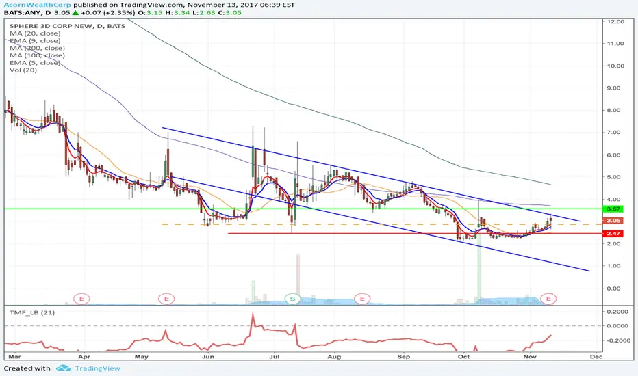This screenshot has width=638, height=376.
Task: Click the 12.00 price axis label
Action: point(615,22)
